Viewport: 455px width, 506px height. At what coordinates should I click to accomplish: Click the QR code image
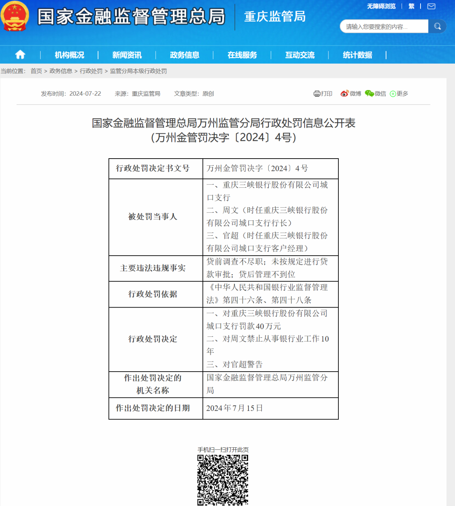pos(223,480)
